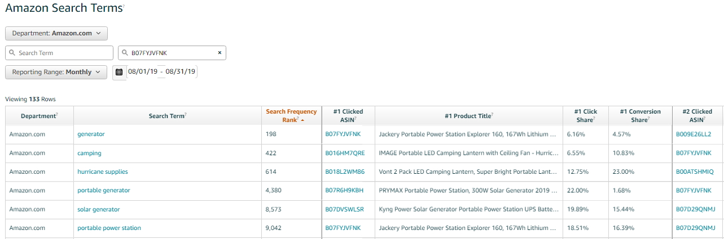Open the B07R6H9KBH ASIN link
Screen dimensions: 724x239
tap(345, 191)
